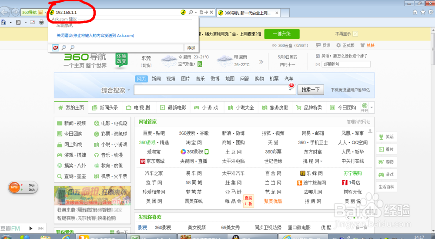This screenshot has height=239, width=435.
Task: Click the network speed floating widget
Action: [23, 187]
